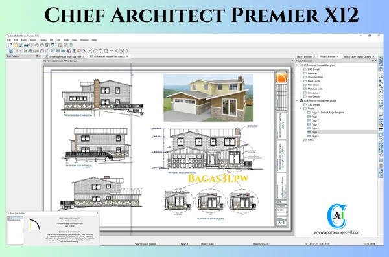
Task: Open the CAD menu
Action: click(58, 40)
